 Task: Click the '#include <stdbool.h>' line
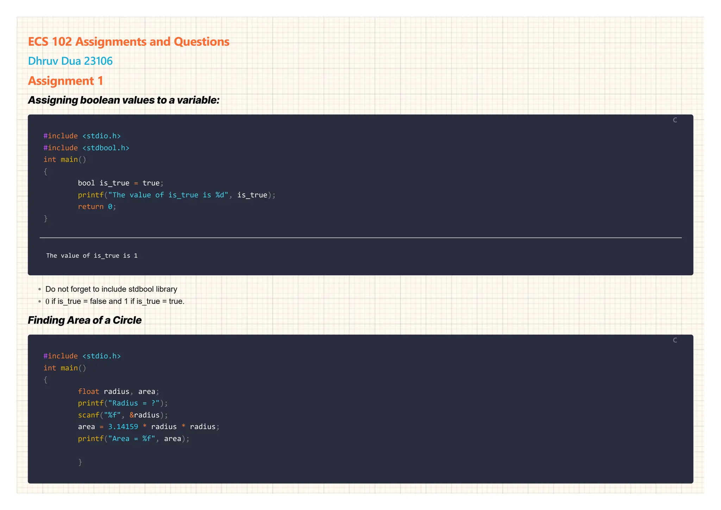(x=86, y=148)
